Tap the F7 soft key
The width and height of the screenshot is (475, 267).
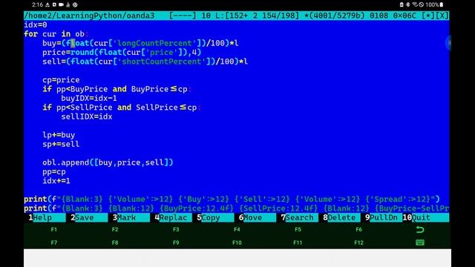point(54,243)
